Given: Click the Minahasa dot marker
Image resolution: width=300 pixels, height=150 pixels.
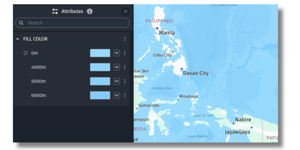Looking at the screenshot, I should pyautogui.click(x=178, y=100).
